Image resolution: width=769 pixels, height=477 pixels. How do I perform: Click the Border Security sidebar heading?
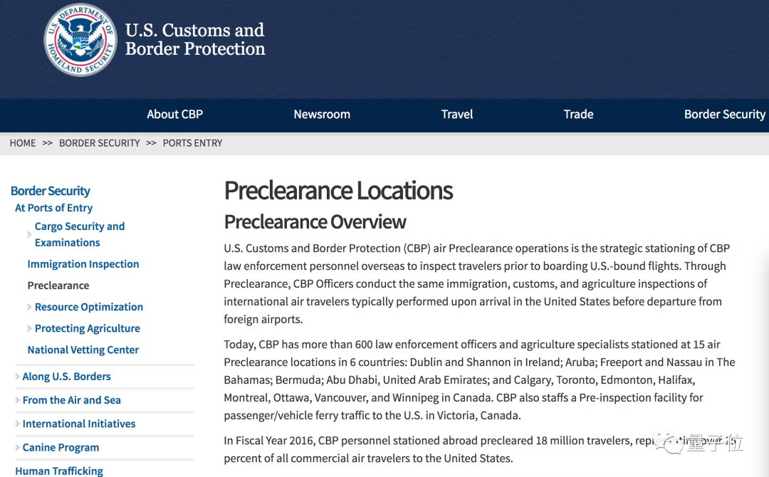point(51,191)
